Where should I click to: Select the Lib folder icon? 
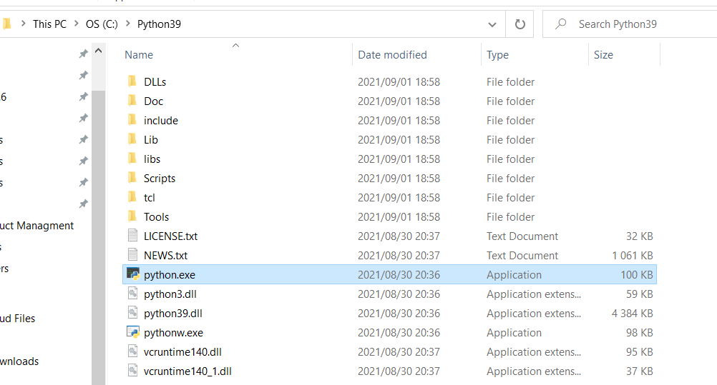coord(132,139)
